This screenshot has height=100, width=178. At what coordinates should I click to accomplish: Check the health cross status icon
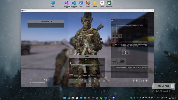[146, 81]
